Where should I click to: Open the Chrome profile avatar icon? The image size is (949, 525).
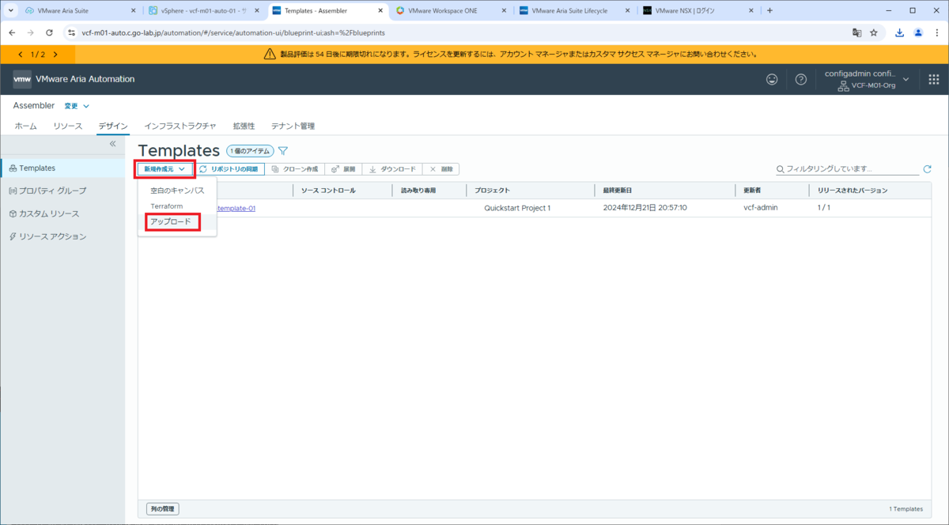pyautogui.click(x=918, y=32)
